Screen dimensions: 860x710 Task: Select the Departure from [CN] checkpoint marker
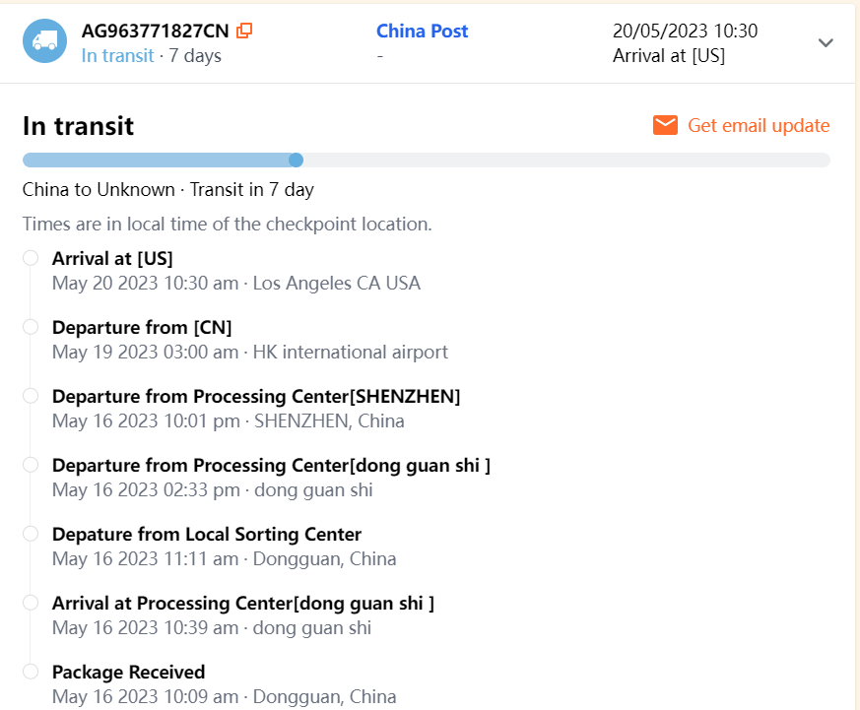[31, 327]
